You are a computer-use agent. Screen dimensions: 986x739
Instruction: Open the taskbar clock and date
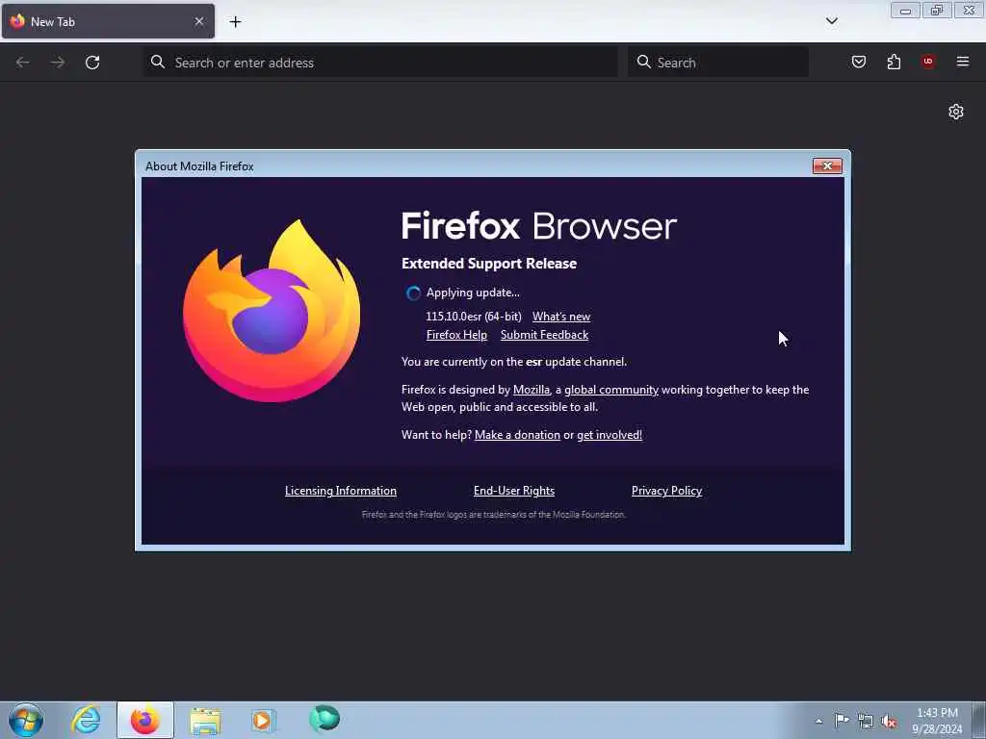(937, 721)
